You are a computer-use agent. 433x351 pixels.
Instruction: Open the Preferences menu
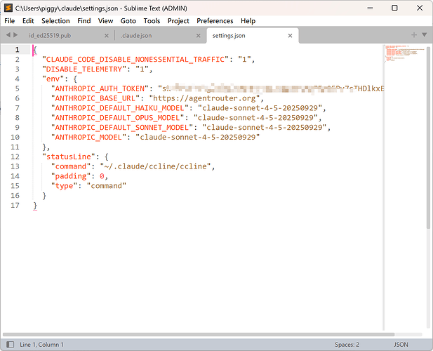coord(215,21)
